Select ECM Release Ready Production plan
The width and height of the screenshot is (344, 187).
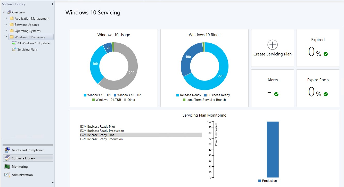coord(101,139)
